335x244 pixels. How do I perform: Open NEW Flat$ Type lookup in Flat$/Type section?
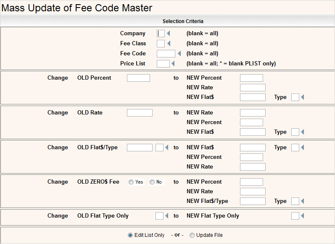coord(303,148)
